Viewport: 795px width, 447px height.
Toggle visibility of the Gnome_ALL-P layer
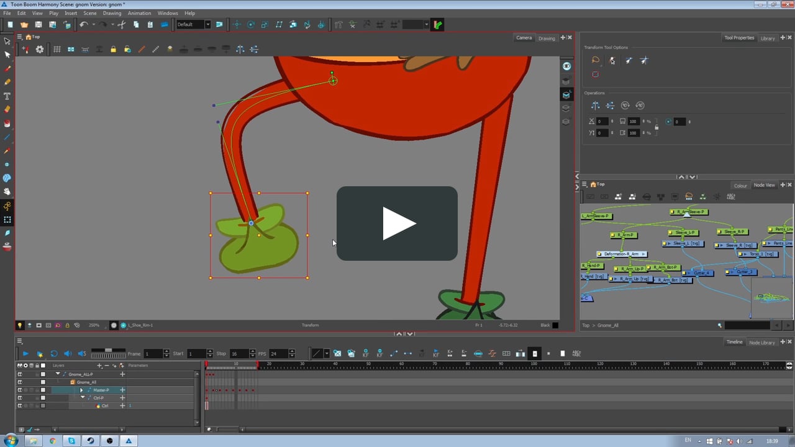[19, 374]
